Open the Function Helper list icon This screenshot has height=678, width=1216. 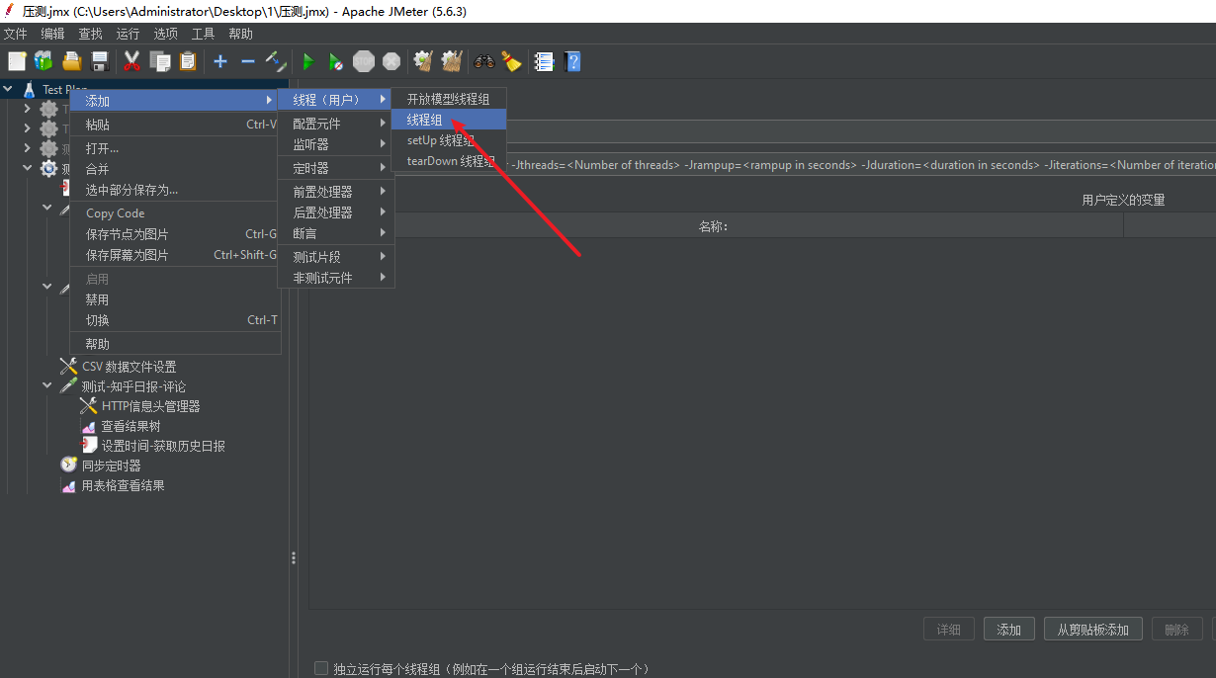(544, 61)
